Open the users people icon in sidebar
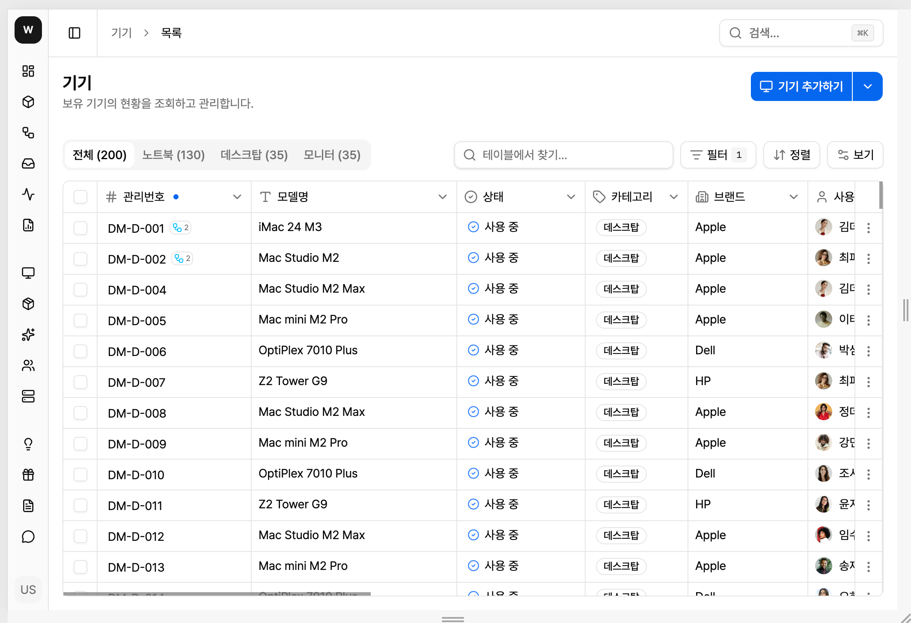The image size is (911, 623). tap(28, 365)
